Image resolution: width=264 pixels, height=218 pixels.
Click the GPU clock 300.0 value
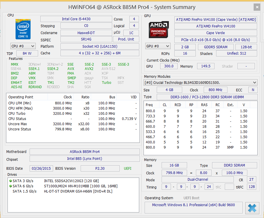point(169,66)
